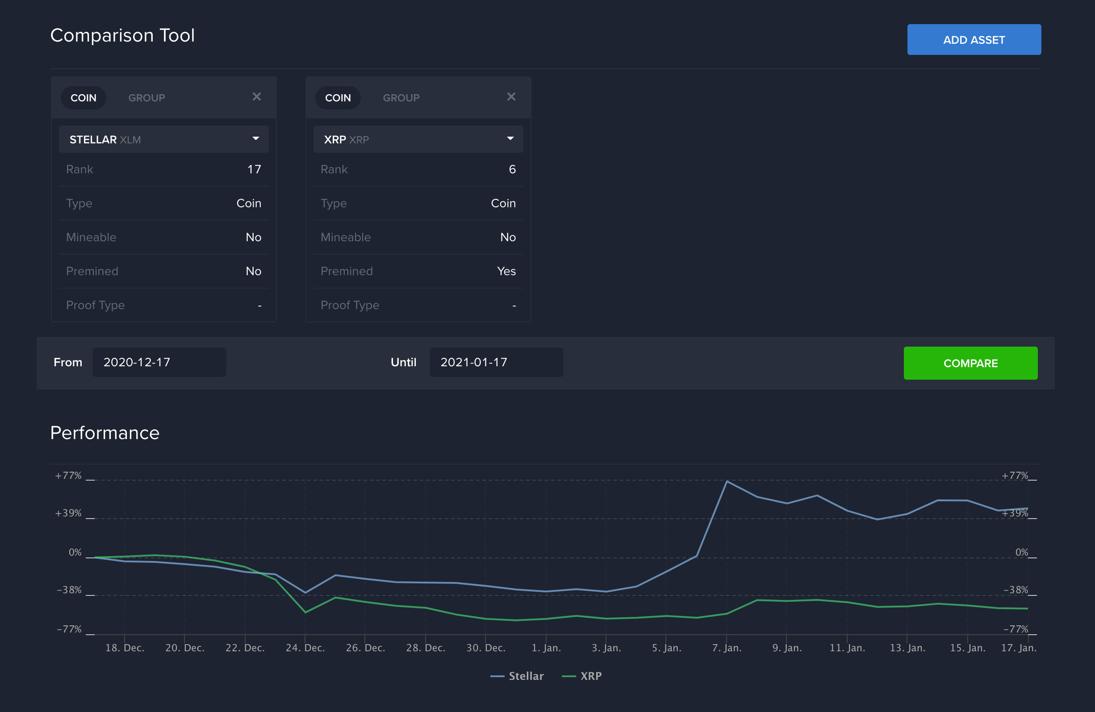Click the COMPARE button
Viewport: 1095px width, 712px height.
(x=970, y=363)
